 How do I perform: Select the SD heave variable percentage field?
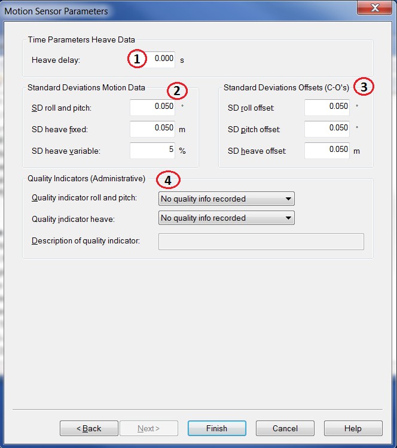coord(152,151)
